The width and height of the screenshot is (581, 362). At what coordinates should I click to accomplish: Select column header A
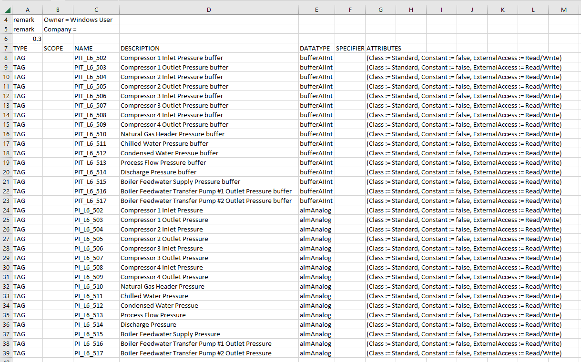click(27, 10)
